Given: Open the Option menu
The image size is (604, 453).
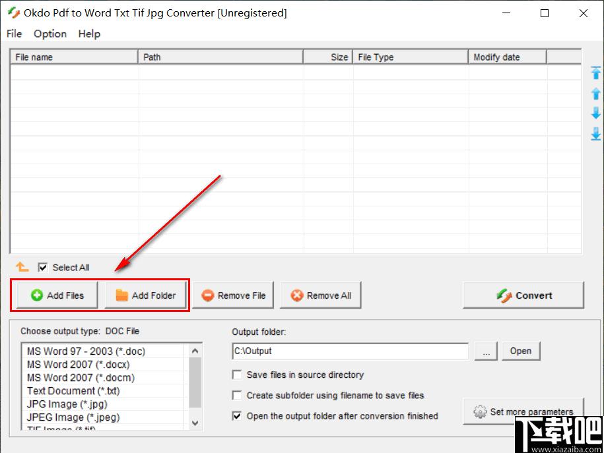Looking at the screenshot, I should 50,34.
